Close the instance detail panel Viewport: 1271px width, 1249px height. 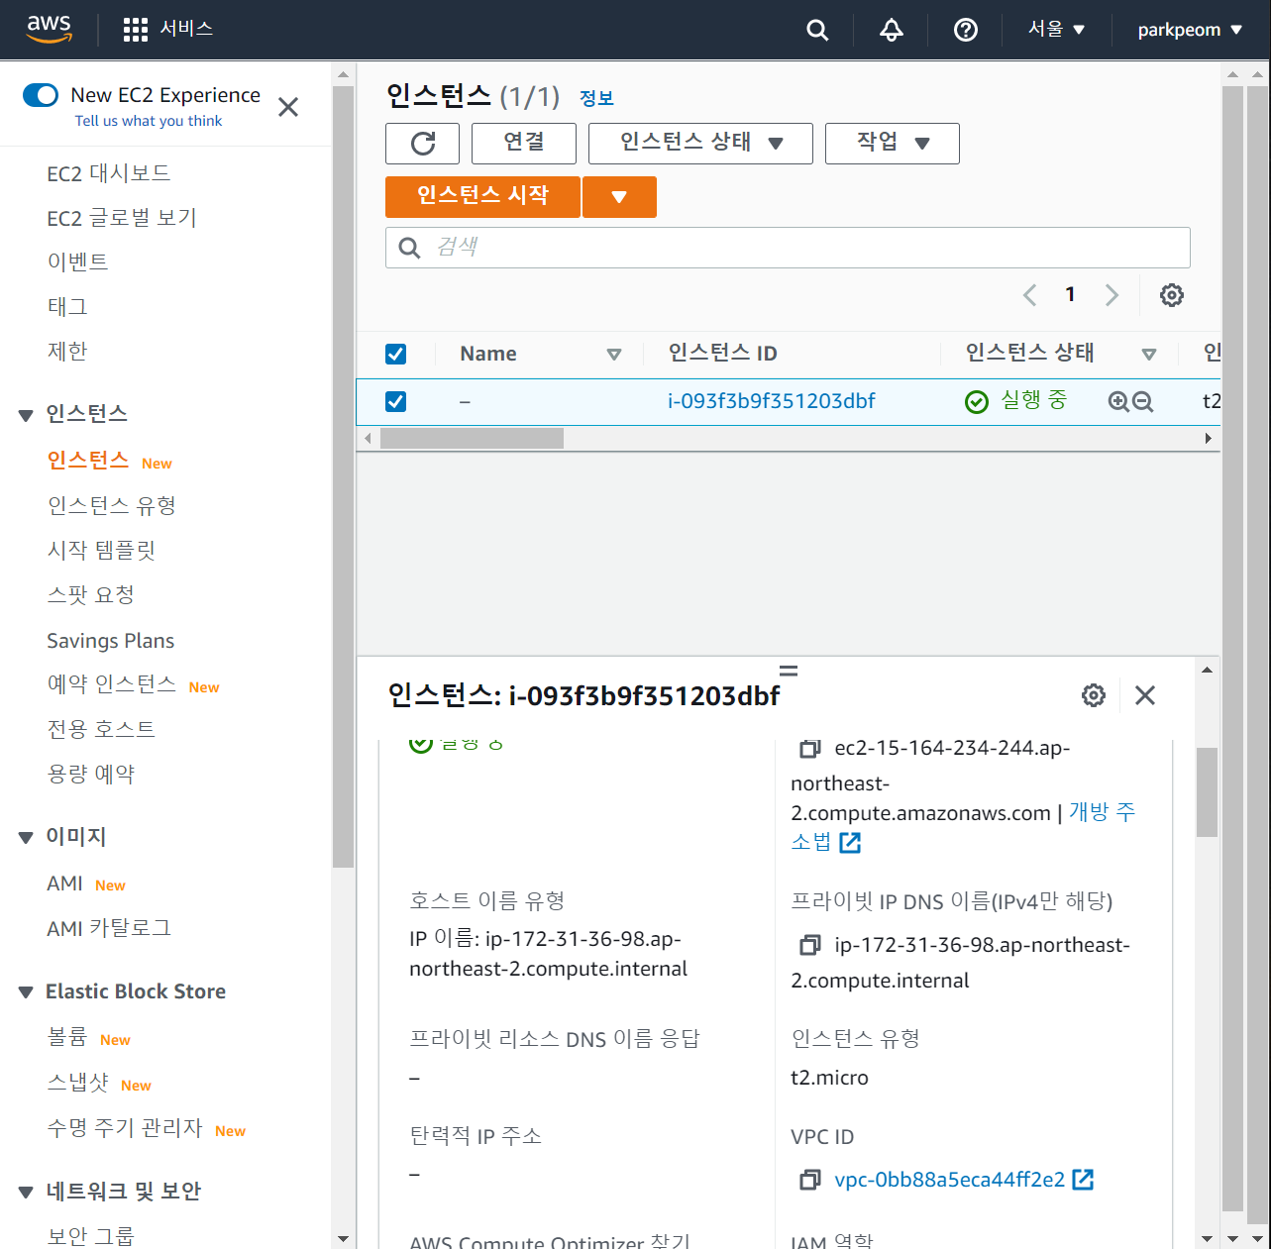[1145, 695]
